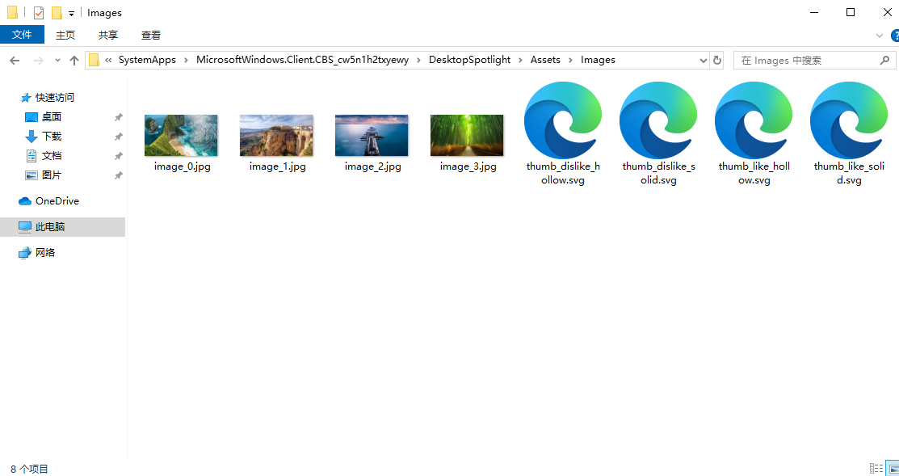Click the new folder icon in the title bar
This screenshot has width=899, height=476.
pos(57,13)
